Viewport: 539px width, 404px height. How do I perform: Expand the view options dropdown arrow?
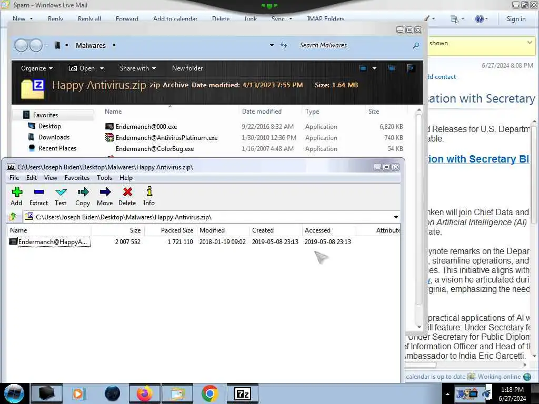[374, 68]
